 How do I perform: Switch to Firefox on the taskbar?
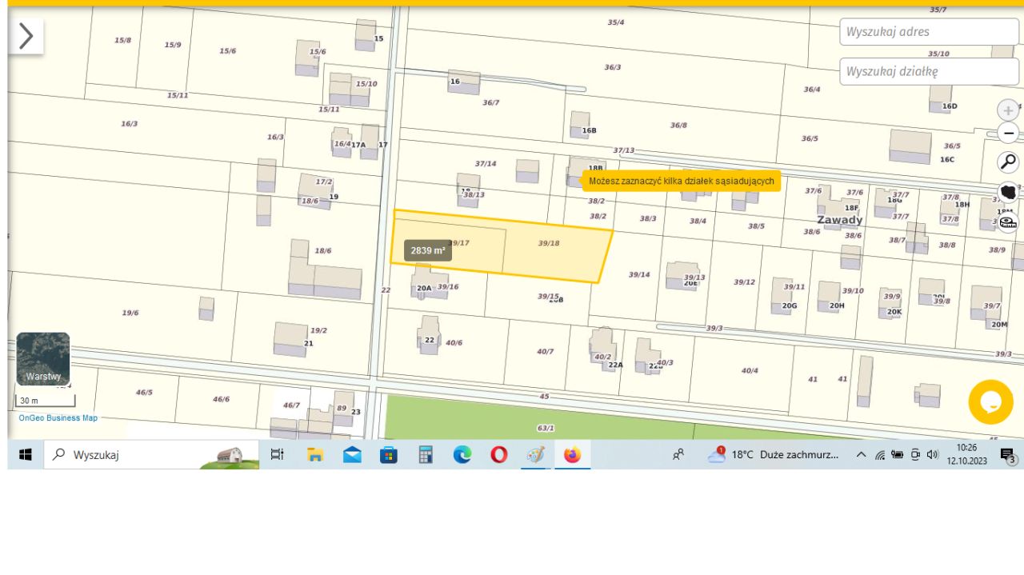click(573, 455)
